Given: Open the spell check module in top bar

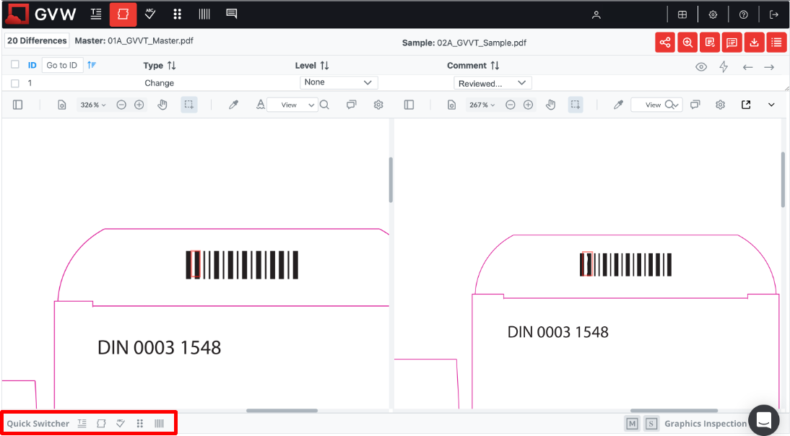Looking at the screenshot, I should pyautogui.click(x=150, y=14).
